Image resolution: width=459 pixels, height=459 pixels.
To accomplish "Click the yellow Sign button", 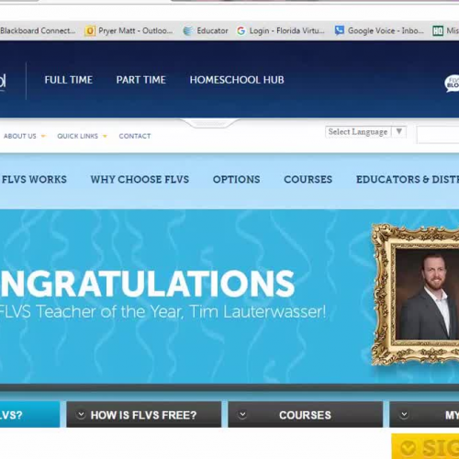I will click(x=425, y=446).
